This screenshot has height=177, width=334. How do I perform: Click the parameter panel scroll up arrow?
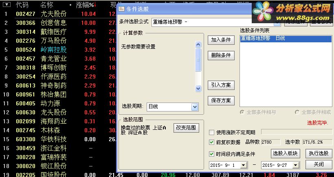198,44
